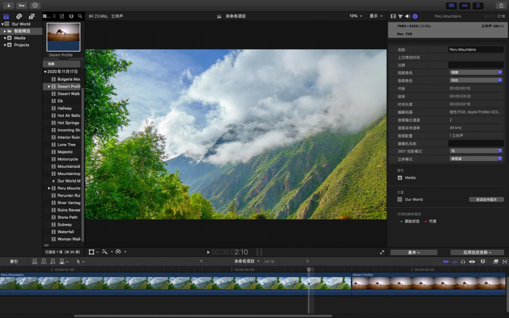Open the Titles and Generators sidebar
Image resolution: width=509 pixels, height=318 pixels.
coord(32,16)
